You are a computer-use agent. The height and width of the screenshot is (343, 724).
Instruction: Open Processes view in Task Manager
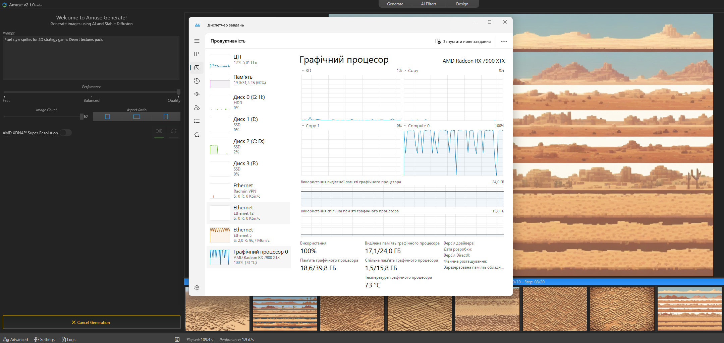pyautogui.click(x=197, y=54)
